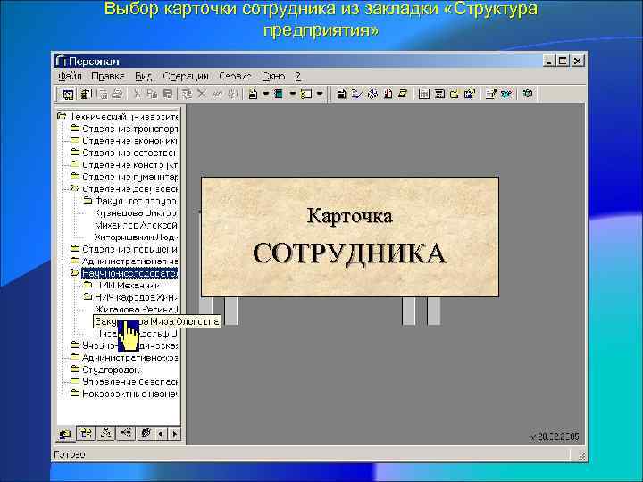Open the Операции menu
This screenshot has width=643, height=482.
pyautogui.click(x=186, y=76)
